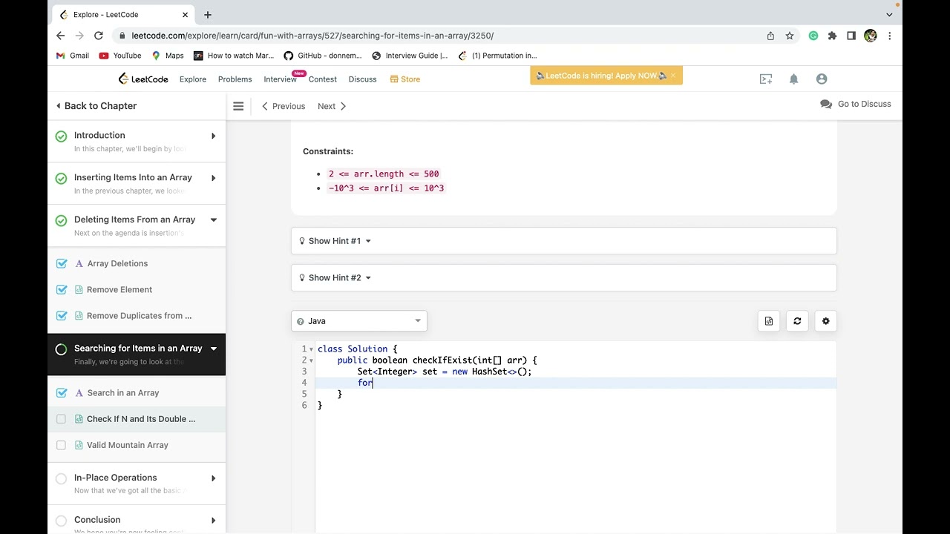Open the Java language dropdown
Screen dimensions: 950x534
[x=359, y=321]
